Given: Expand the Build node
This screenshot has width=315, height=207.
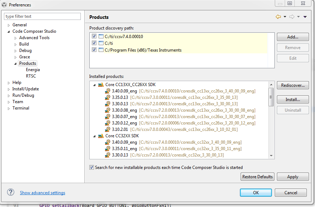Looking at the screenshot, I should coord(15,44).
